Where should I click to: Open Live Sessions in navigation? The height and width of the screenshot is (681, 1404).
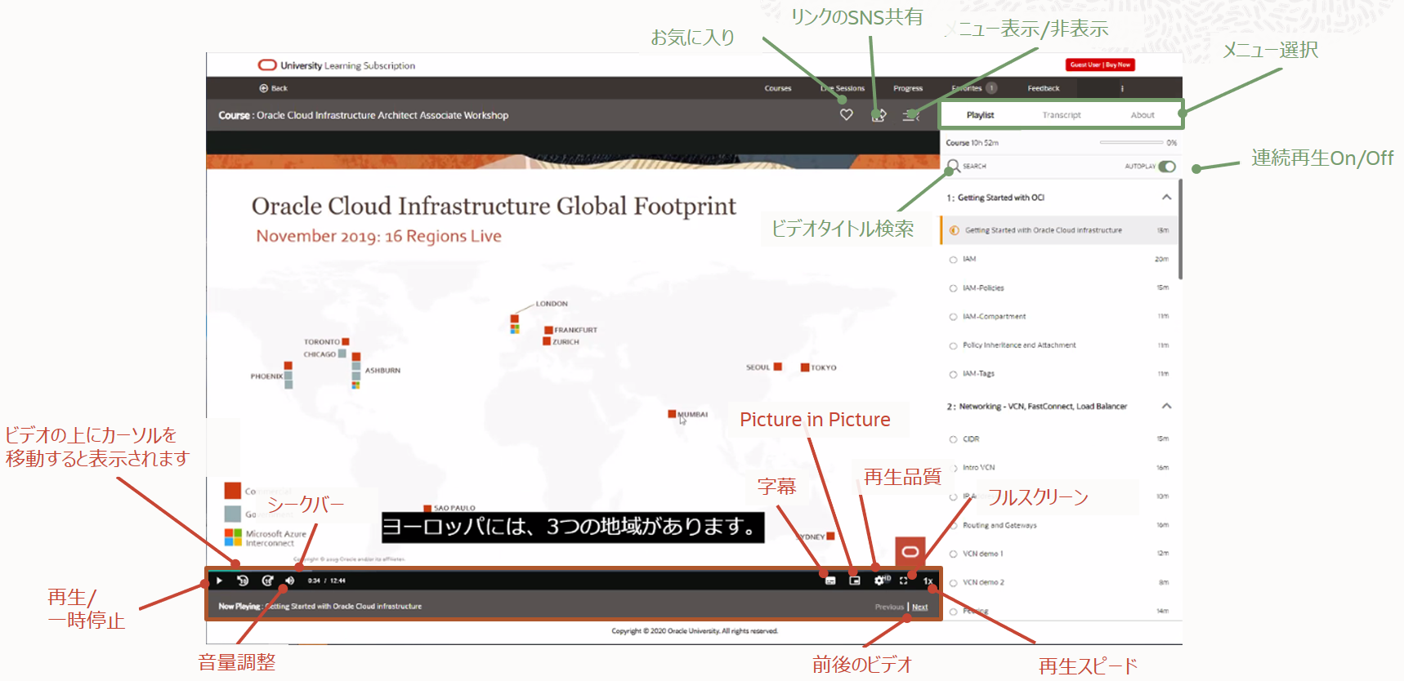tap(843, 88)
